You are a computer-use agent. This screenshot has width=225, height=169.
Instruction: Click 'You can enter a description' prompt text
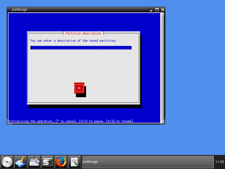pyautogui.click(x=73, y=41)
